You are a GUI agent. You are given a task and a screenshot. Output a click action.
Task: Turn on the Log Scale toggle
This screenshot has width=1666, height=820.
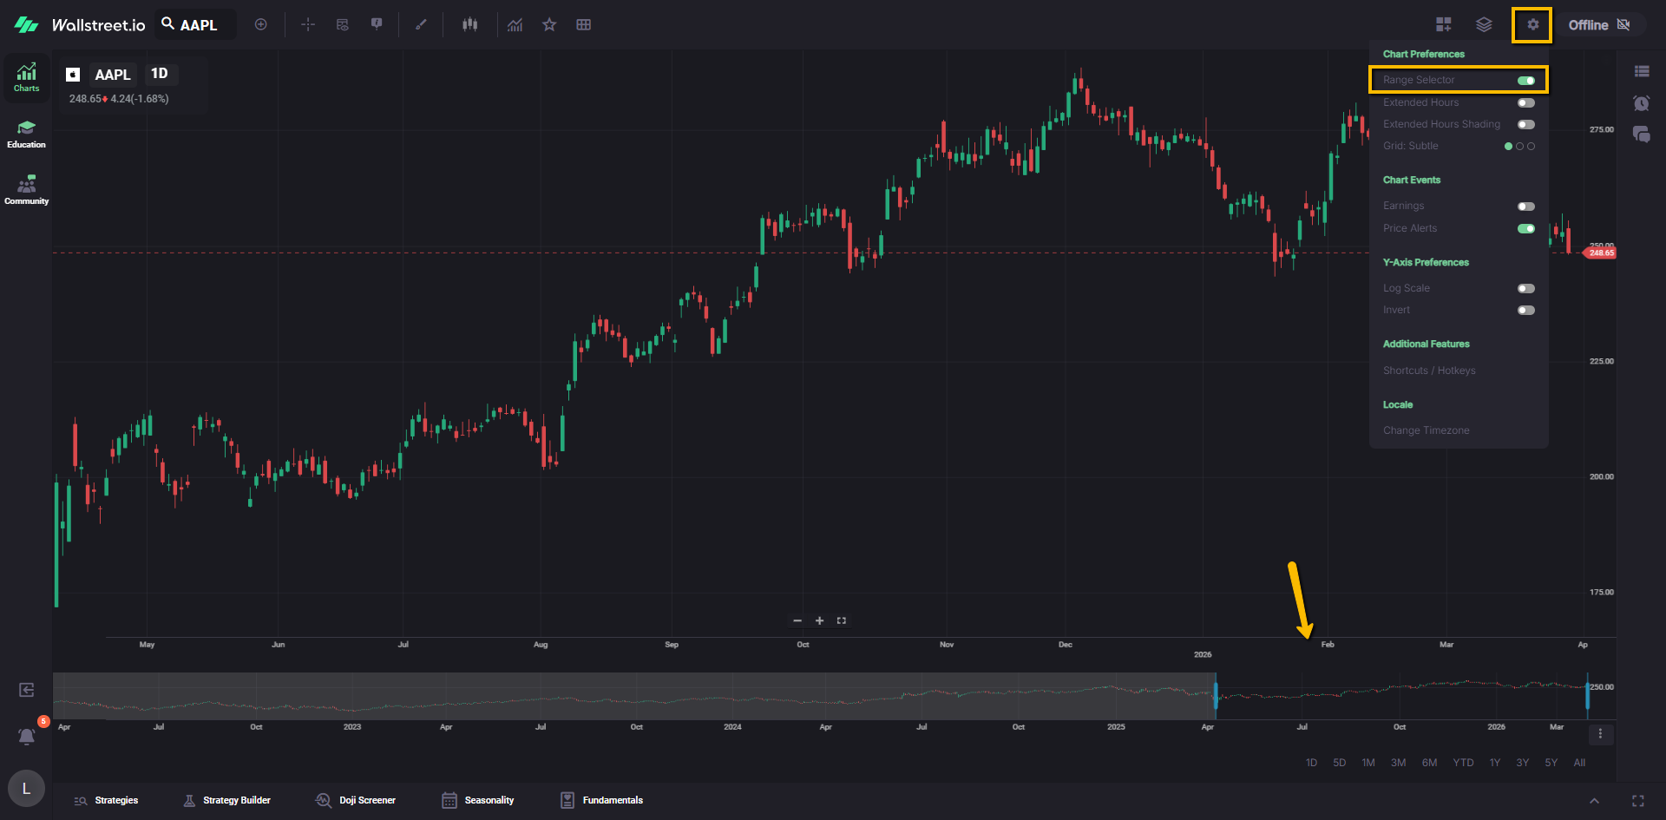[x=1525, y=289]
